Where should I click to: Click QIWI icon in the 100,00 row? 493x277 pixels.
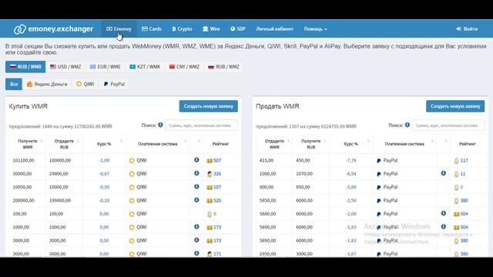(132, 214)
